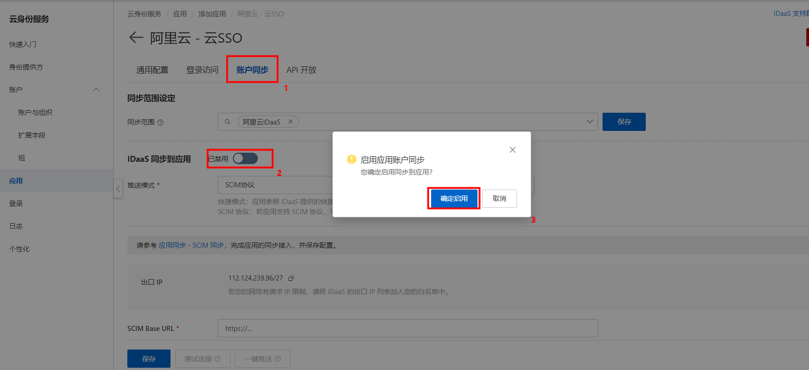809x370 pixels.
Task: Click the back arrow beside 阿里云 - 云SSO
Action: pyautogui.click(x=136, y=37)
